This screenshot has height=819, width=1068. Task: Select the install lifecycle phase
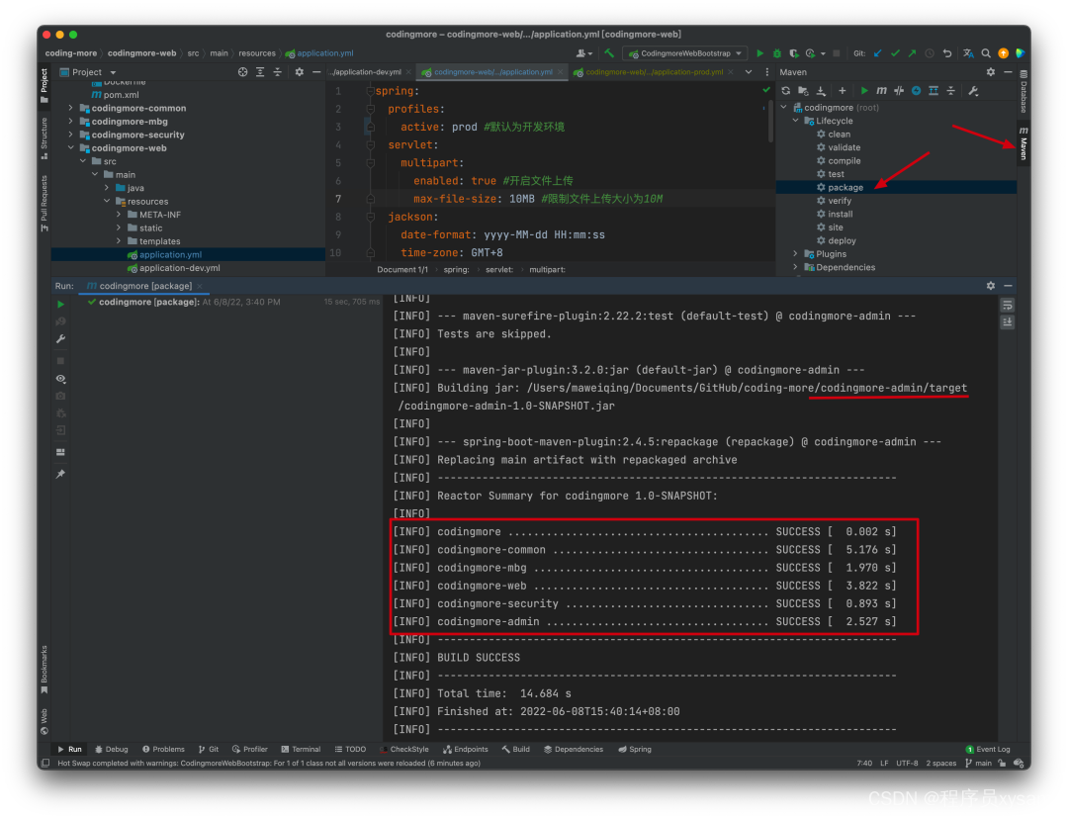tap(840, 214)
